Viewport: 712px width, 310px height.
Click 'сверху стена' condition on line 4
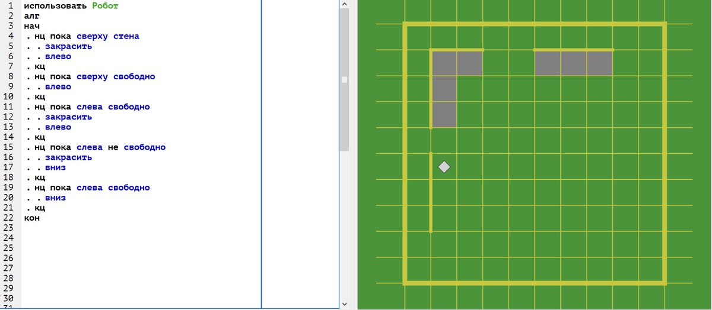click(x=108, y=37)
